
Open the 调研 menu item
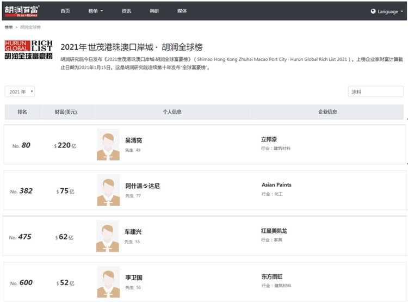point(154,11)
